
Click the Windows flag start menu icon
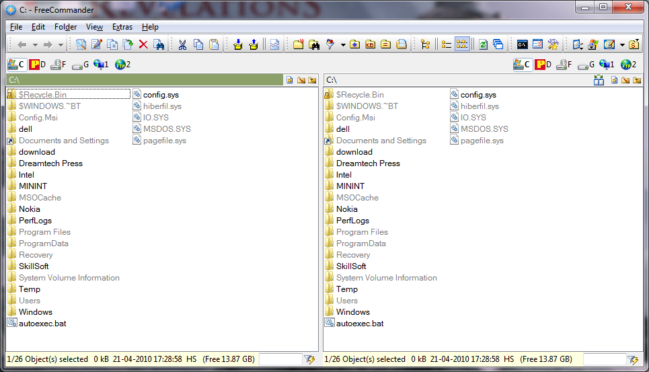[593, 44]
